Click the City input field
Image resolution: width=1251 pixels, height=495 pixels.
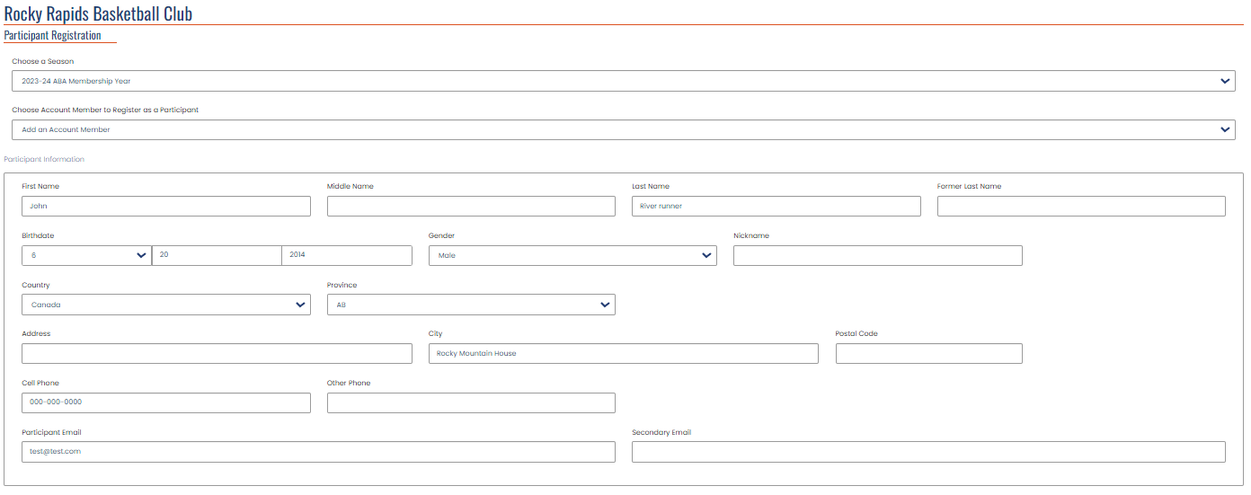[x=624, y=353]
